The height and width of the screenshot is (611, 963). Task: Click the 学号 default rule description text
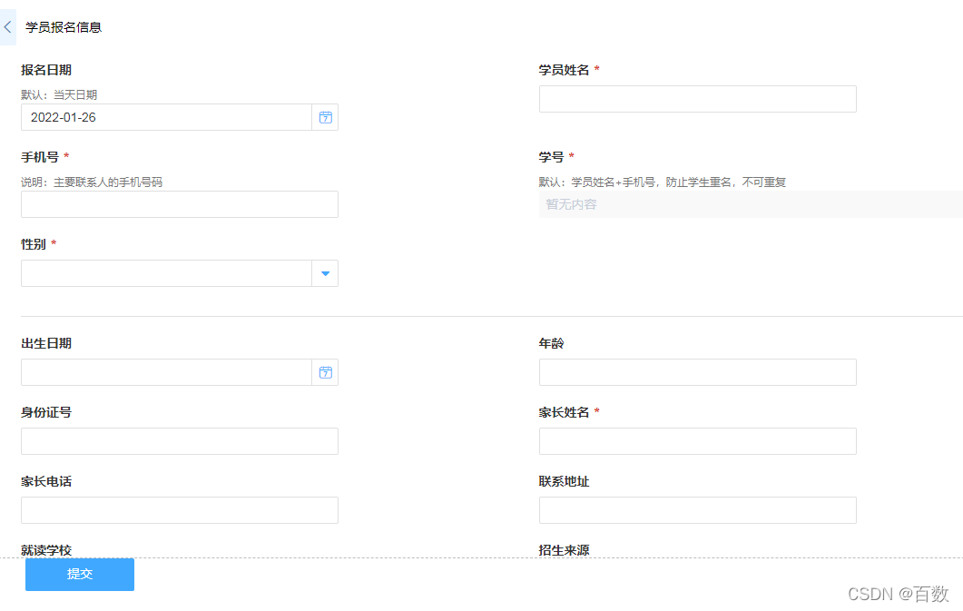point(662,182)
